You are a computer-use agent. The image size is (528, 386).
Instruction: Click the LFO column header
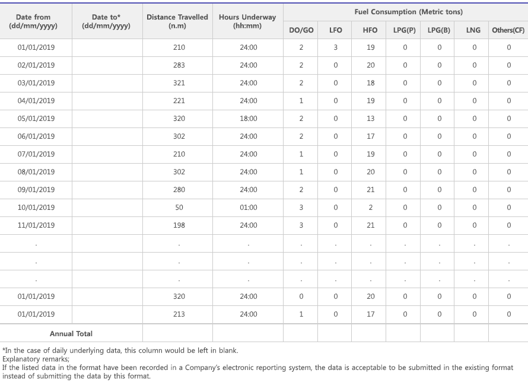[335, 30]
